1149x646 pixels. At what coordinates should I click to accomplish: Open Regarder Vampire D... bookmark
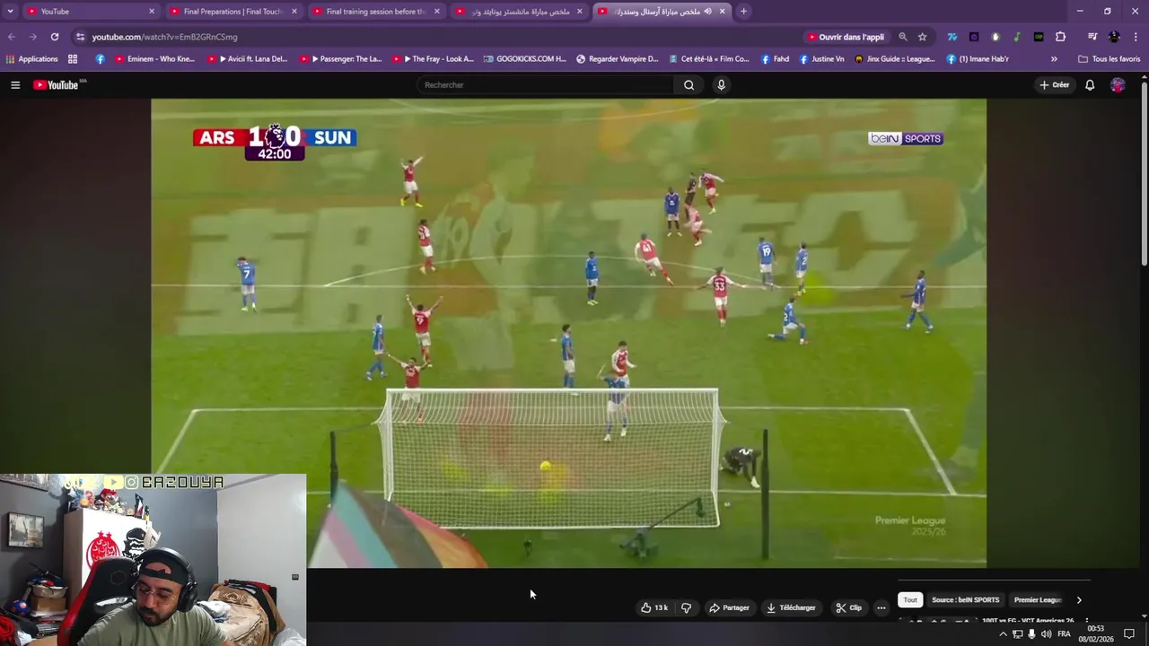pos(617,59)
